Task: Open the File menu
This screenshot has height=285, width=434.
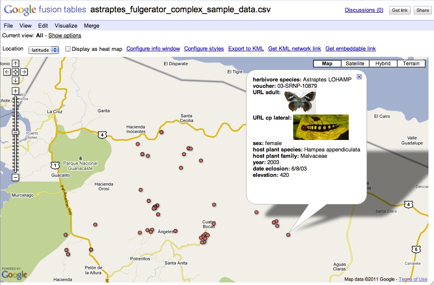Action: 8,26
